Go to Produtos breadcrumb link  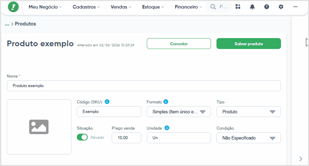(x=25, y=24)
